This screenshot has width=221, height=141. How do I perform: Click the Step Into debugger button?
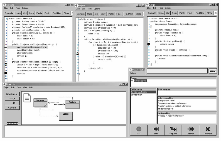[x=173, y=130]
